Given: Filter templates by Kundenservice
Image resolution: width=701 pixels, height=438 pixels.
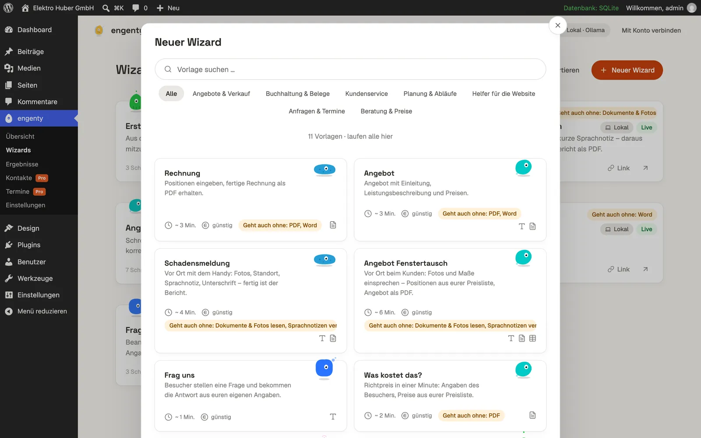Looking at the screenshot, I should click(x=367, y=94).
